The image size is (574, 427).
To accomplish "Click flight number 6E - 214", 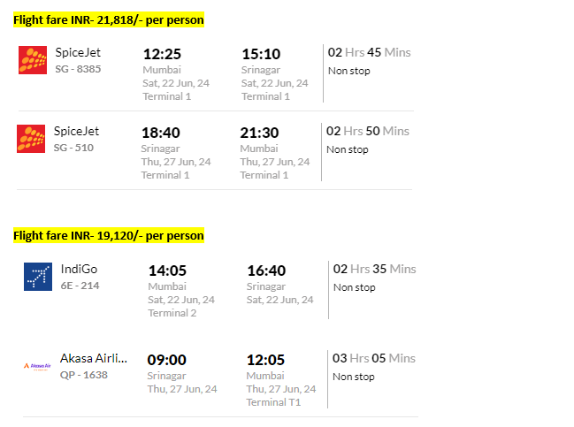I will point(80,286).
